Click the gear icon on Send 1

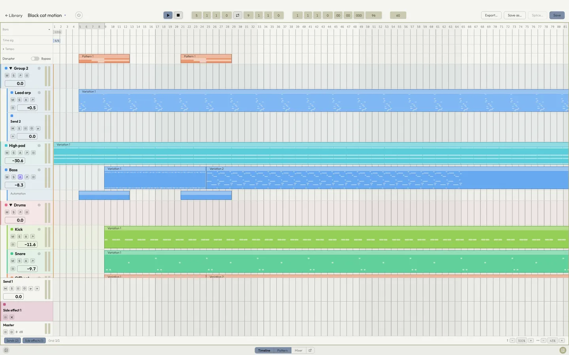point(24,289)
